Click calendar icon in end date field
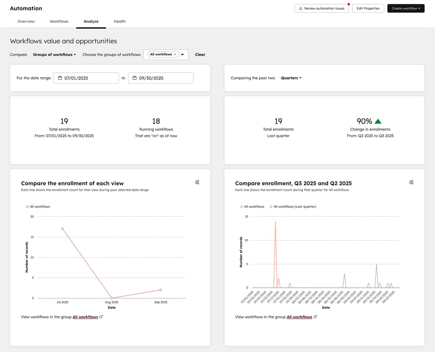This screenshot has height=352, width=435. coord(135,78)
